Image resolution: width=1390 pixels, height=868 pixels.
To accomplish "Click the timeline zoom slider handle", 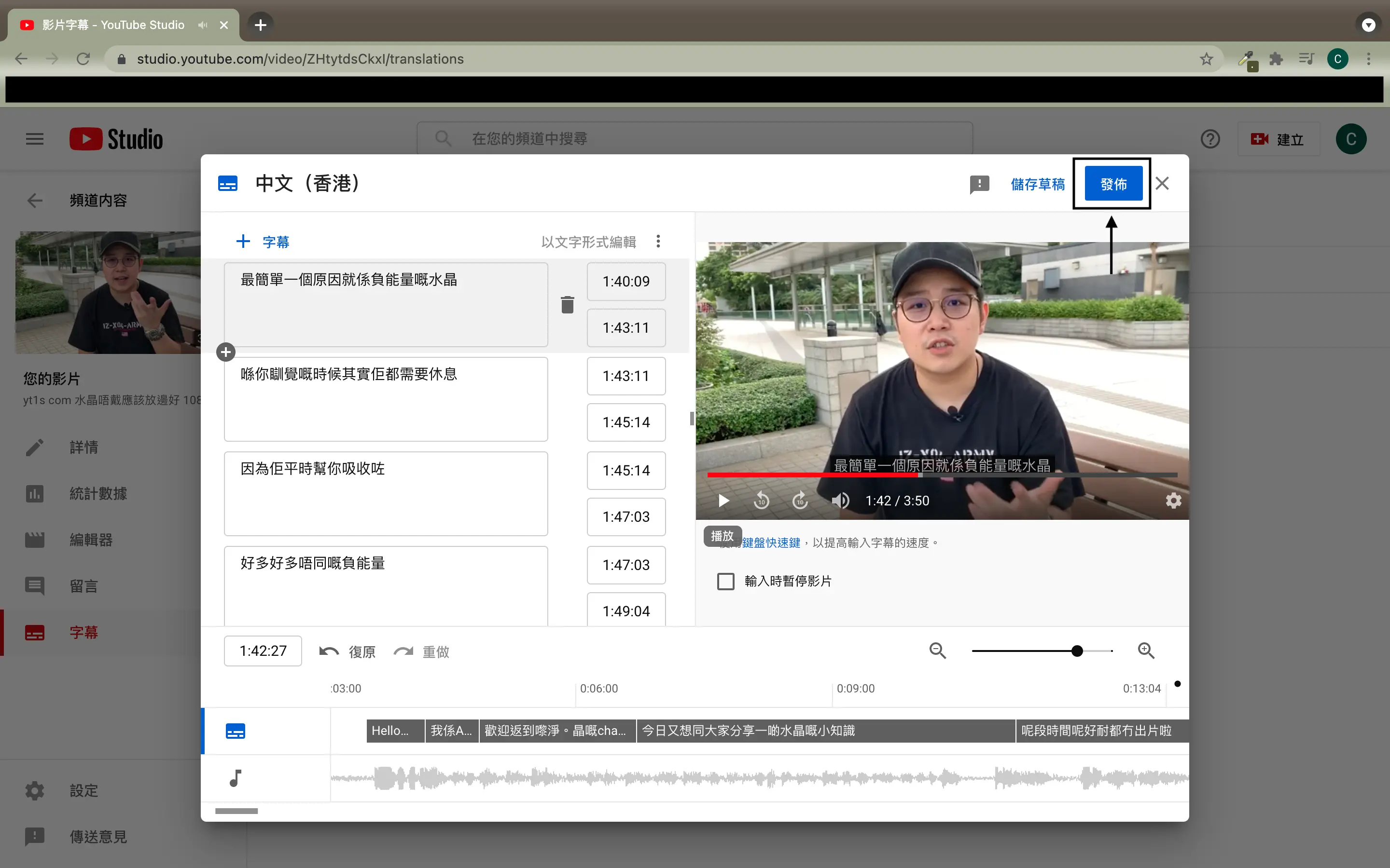I will point(1077,651).
